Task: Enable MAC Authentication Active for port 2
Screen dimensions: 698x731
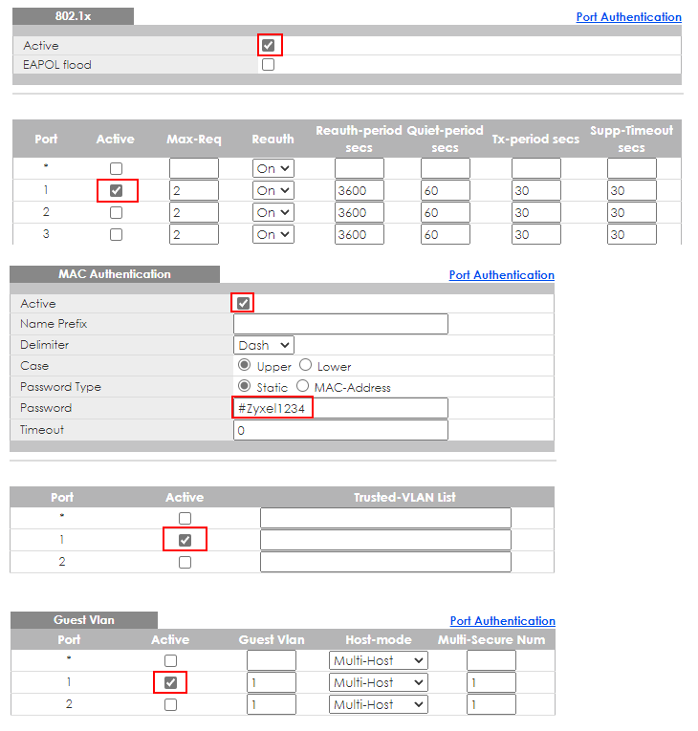Action: [185, 562]
